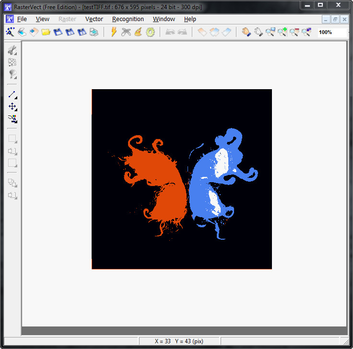The image size is (353, 349).
Task: Open the Window menu
Action: pos(164,19)
